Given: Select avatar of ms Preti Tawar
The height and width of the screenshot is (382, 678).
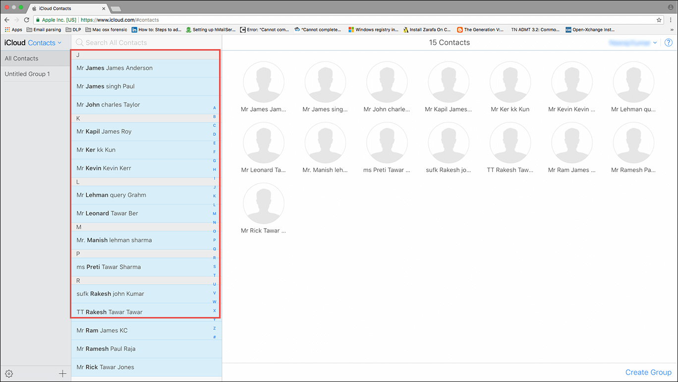Looking at the screenshot, I should click(387, 143).
